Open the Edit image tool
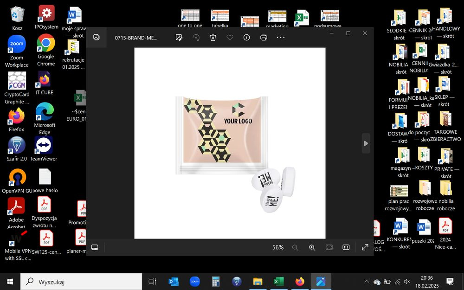 click(179, 38)
